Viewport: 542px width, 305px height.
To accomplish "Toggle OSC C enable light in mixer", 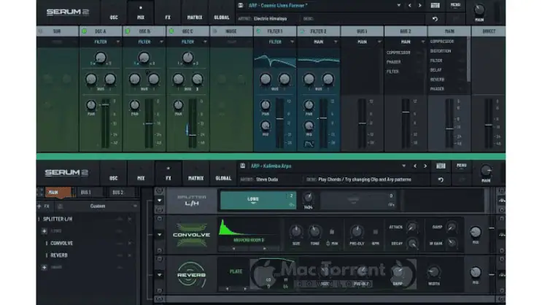I will 171,31.
